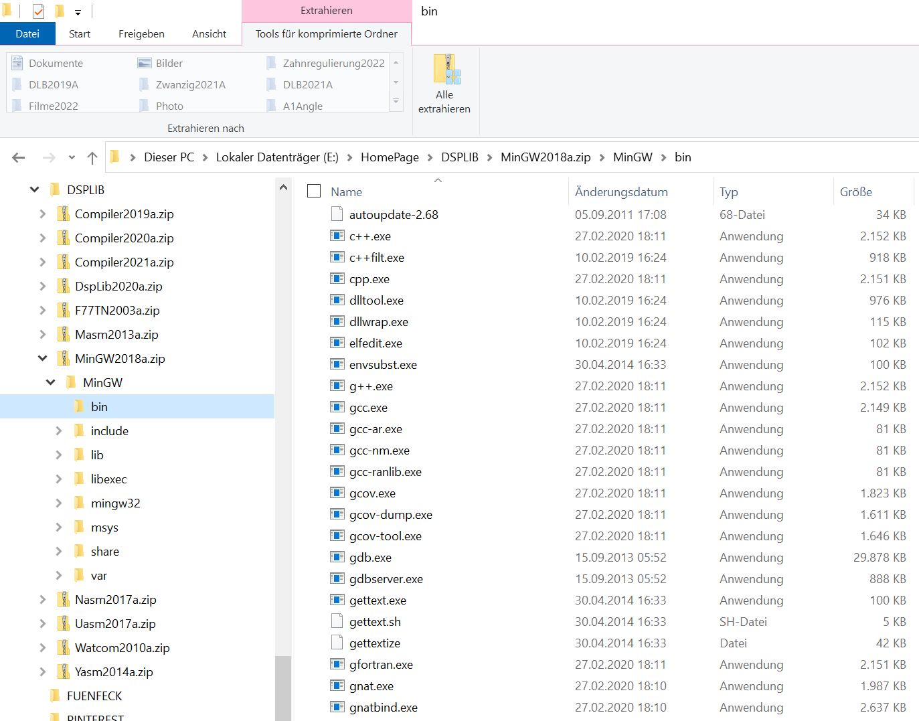The height and width of the screenshot is (721, 919).
Task: Click the Watcom2010a.zip archive icon
Action: [64, 648]
